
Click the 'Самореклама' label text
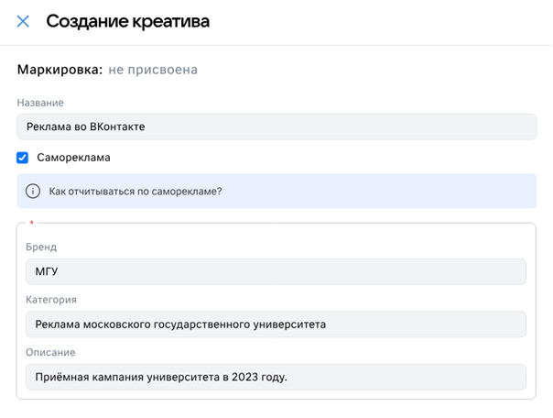(74, 158)
